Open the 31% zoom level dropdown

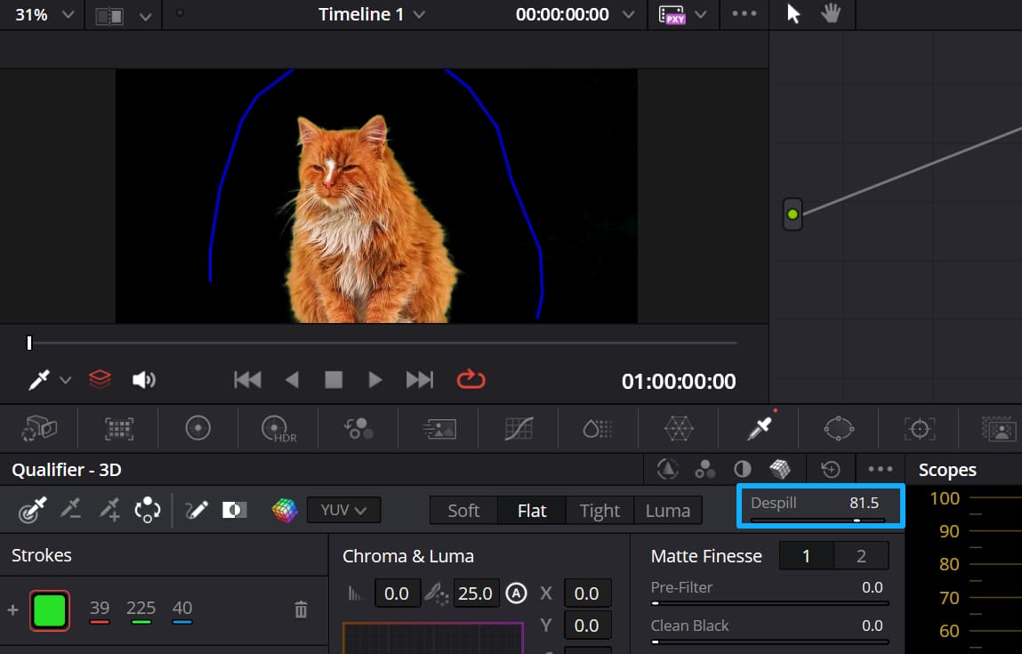[x=42, y=13]
